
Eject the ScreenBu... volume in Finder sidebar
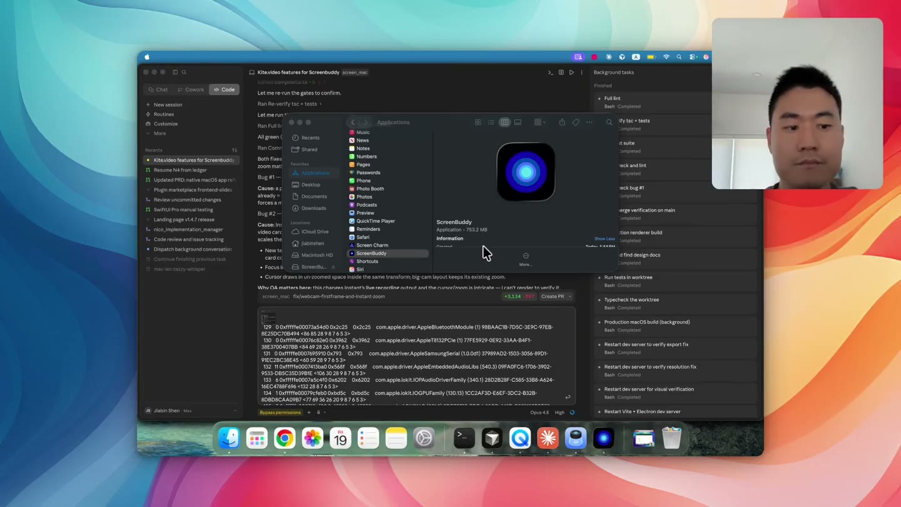(333, 267)
